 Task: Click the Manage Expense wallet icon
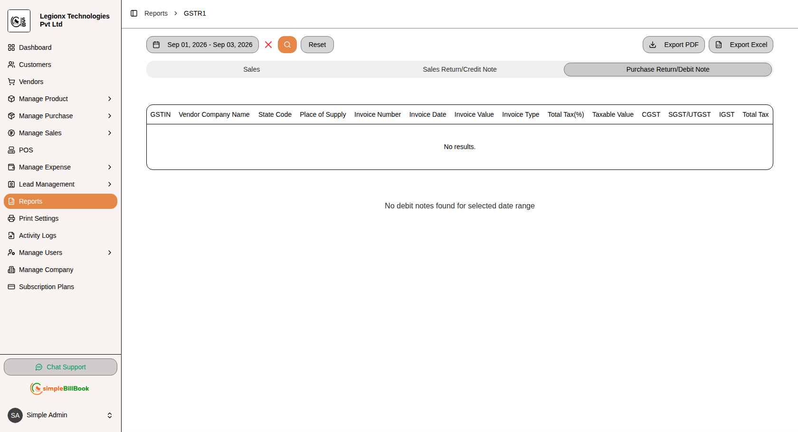point(11,167)
